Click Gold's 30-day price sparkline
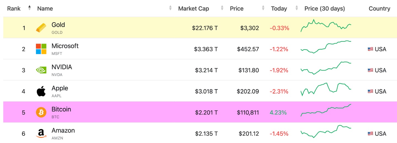This screenshot has height=143, width=397. coord(326,26)
